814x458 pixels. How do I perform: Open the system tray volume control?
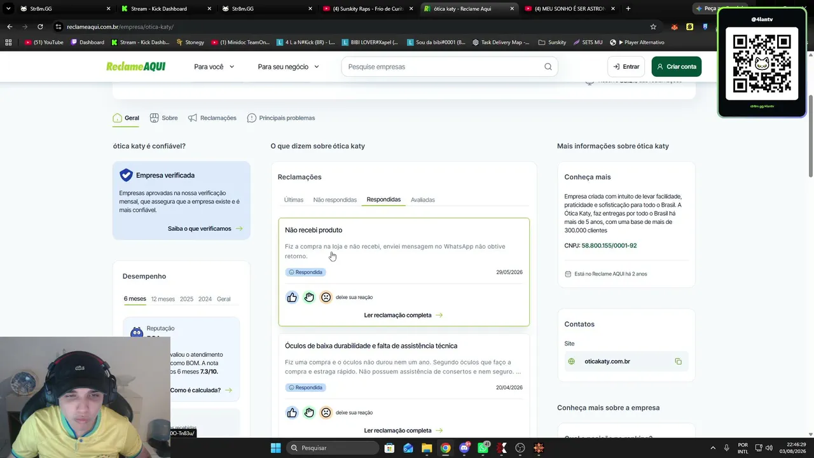tap(769, 448)
